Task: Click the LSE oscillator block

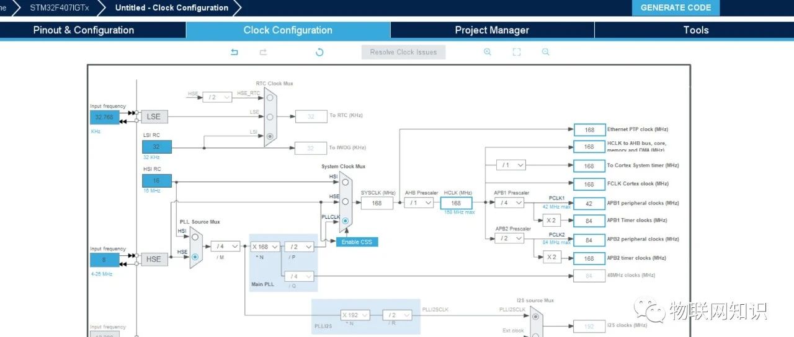Action: pyautogui.click(x=154, y=116)
